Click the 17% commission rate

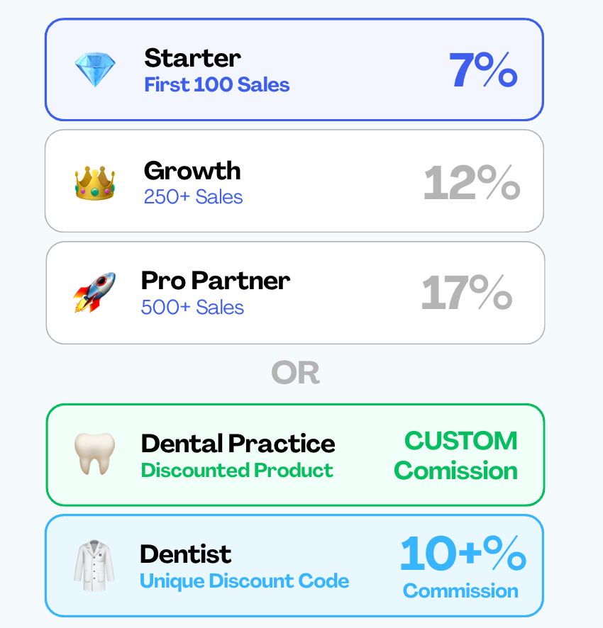click(x=467, y=293)
